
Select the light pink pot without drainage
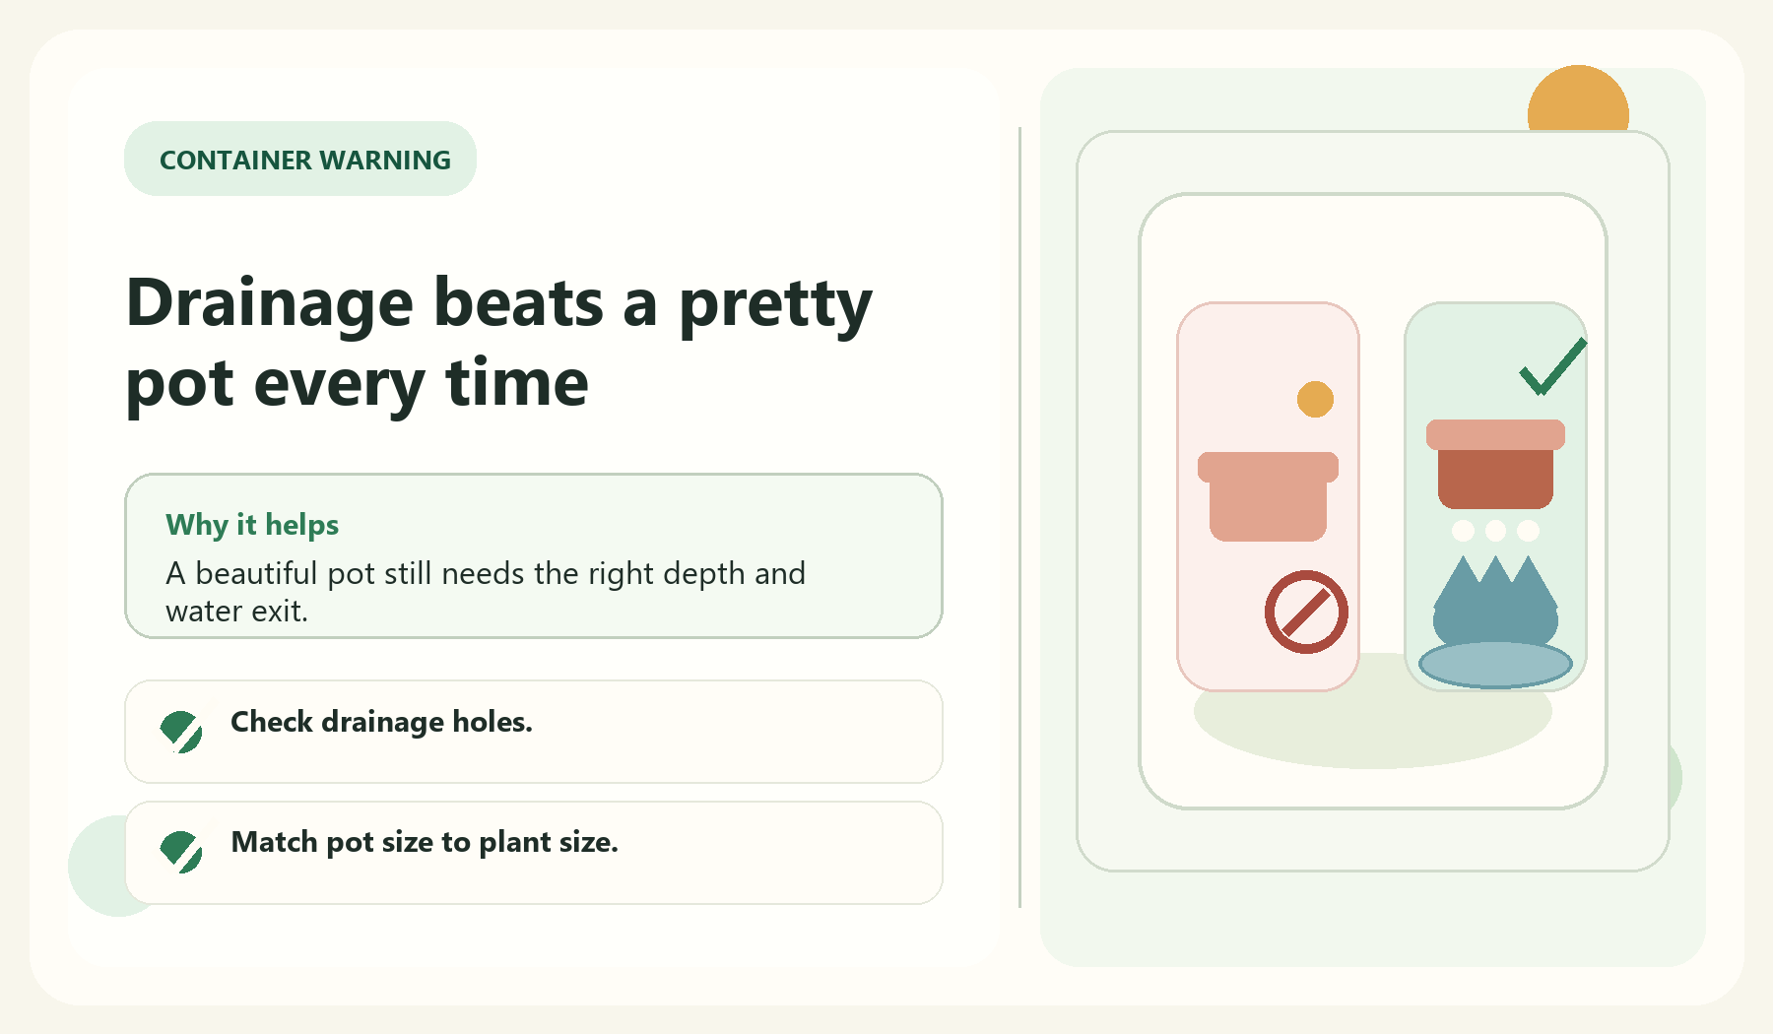pyautogui.click(x=1268, y=496)
